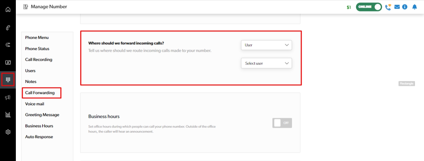Open the settings gear icon
Screen dimensions: 424x161
[x=8, y=132]
